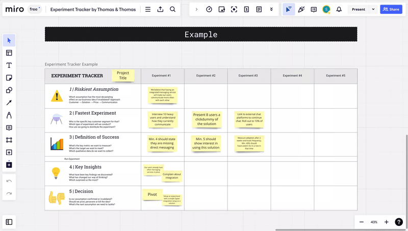Select the Text tool

[x=9, y=65]
